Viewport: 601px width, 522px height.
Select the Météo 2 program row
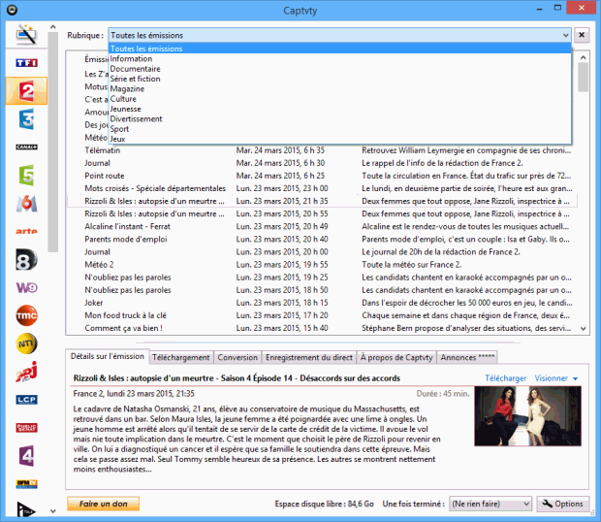tap(322, 264)
